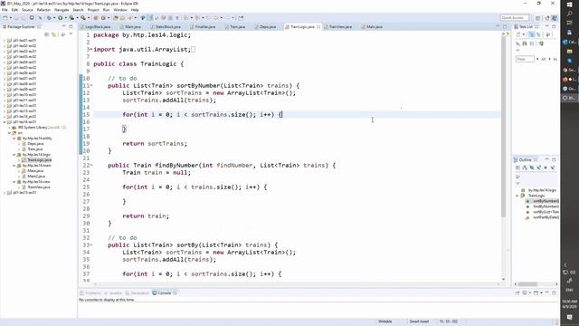Image resolution: width=579 pixels, height=326 pixels.
Task: Minimize the Outline panel
Action: pos(546,159)
